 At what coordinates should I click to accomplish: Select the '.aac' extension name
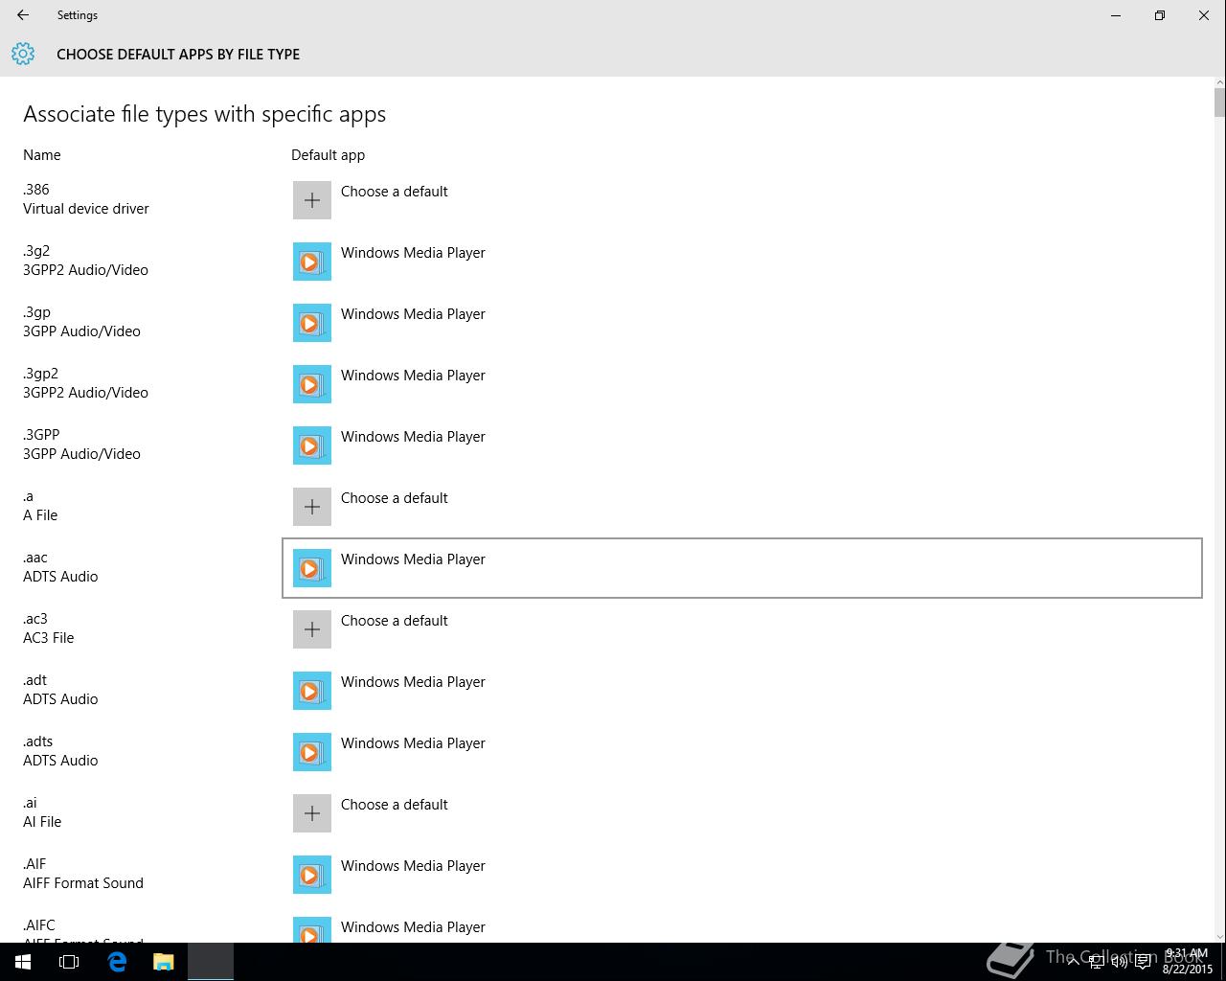[35, 558]
